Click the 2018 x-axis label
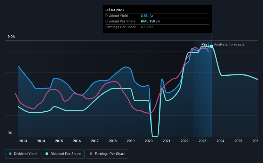This screenshot has height=163, width=263. [x=113, y=141]
